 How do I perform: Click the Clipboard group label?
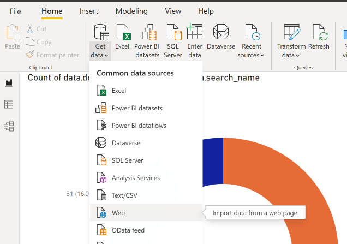click(41, 67)
